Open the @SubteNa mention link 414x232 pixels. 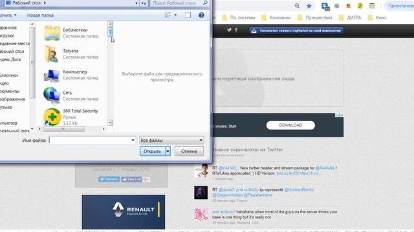point(325,168)
